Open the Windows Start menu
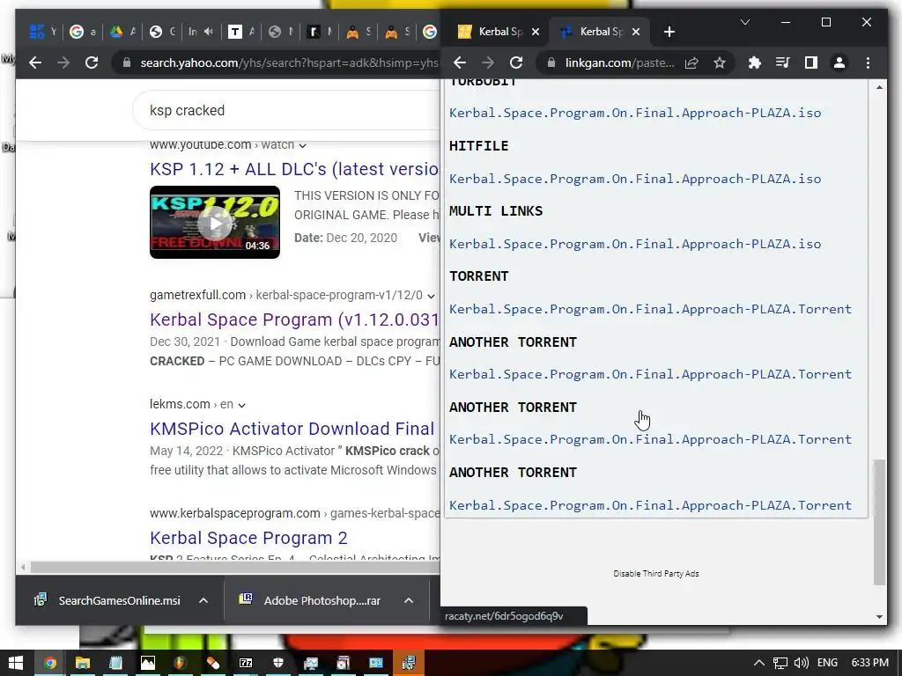 [x=16, y=663]
